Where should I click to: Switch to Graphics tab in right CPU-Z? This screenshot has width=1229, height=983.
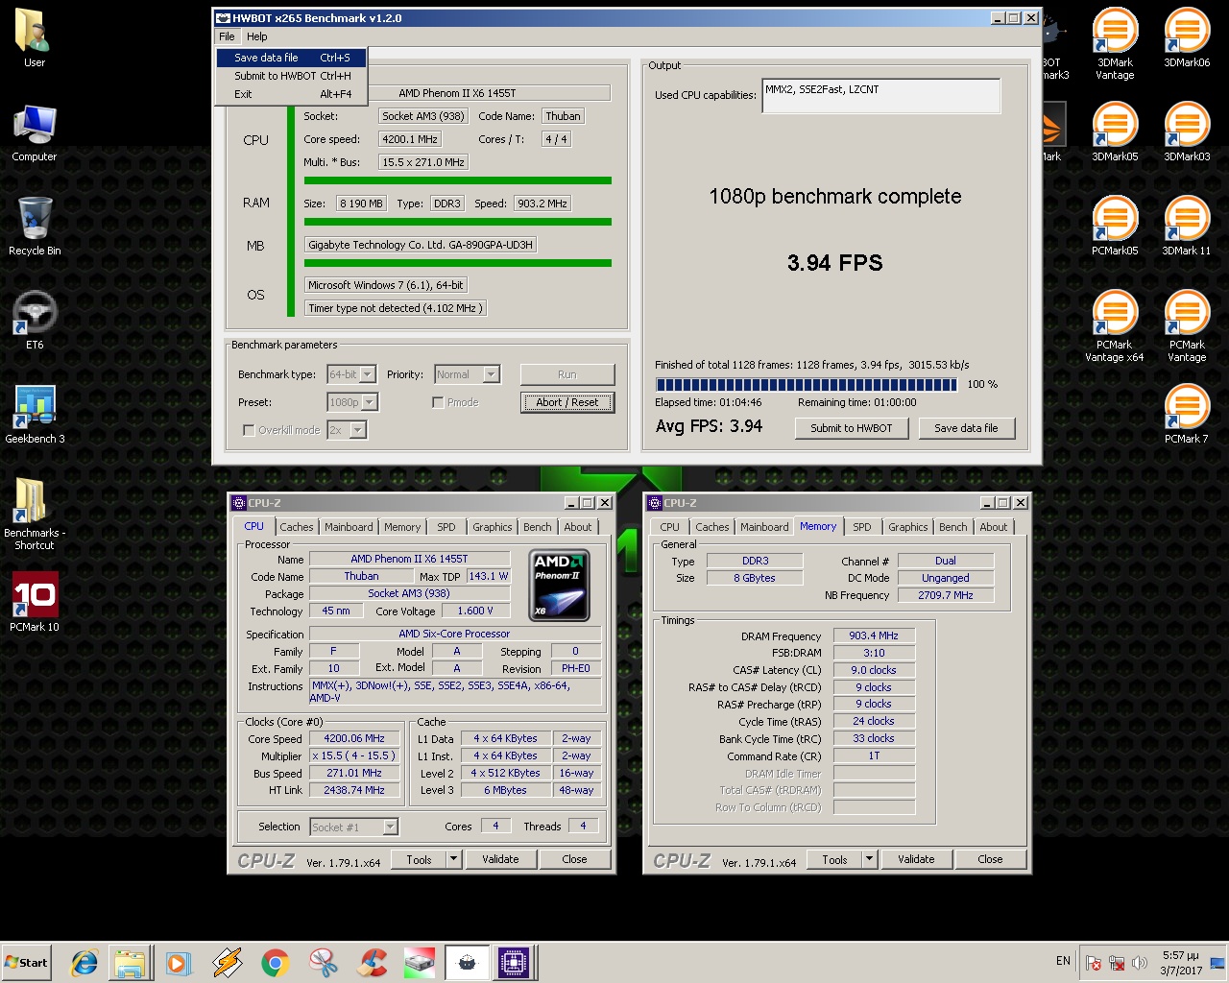point(907,527)
